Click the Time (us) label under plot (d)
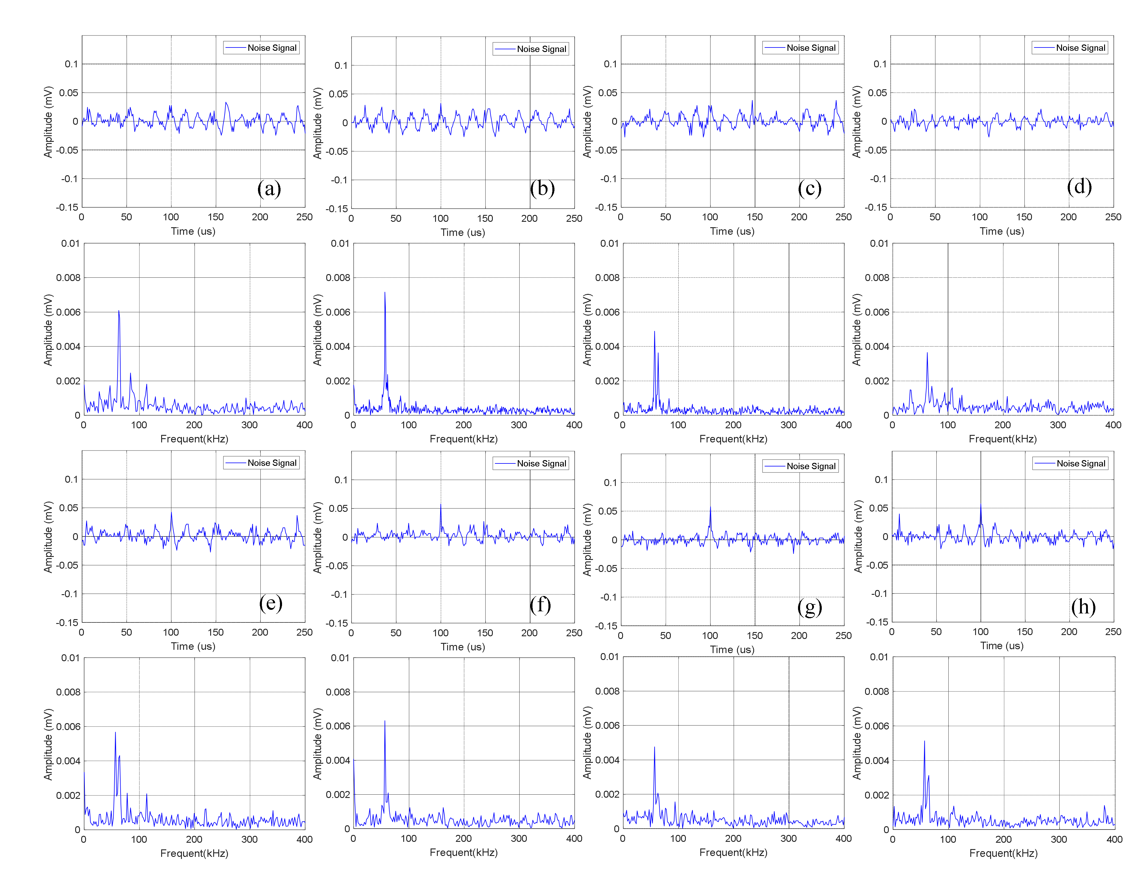This screenshot has width=1145, height=874. [x=1001, y=231]
